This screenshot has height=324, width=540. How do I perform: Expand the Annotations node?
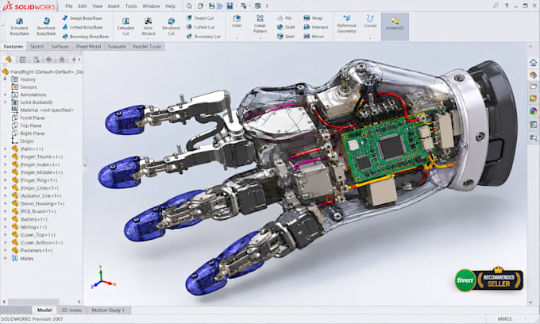(5, 94)
